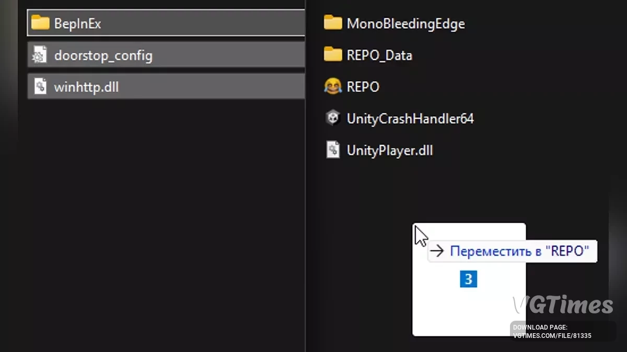The image size is (627, 352).
Task: Select the MonoBleedingEdge folder name
Action: click(x=405, y=24)
